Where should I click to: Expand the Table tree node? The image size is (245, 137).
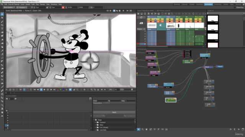coord(95,125)
